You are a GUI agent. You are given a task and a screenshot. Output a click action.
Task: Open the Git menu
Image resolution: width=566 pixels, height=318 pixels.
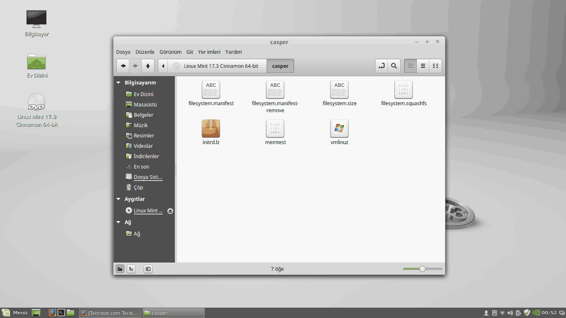[190, 52]
